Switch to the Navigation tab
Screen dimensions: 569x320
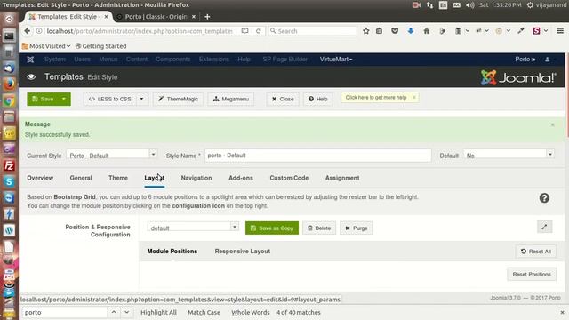tap(196, 178)
